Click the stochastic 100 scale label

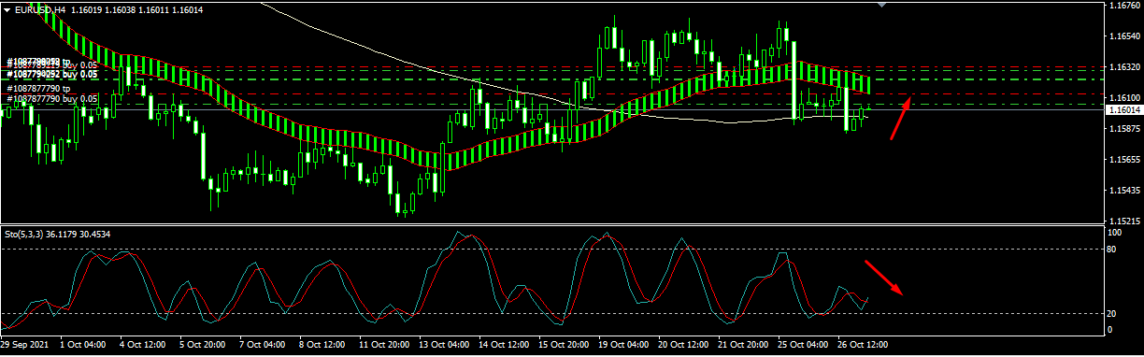coord(1114,231)
